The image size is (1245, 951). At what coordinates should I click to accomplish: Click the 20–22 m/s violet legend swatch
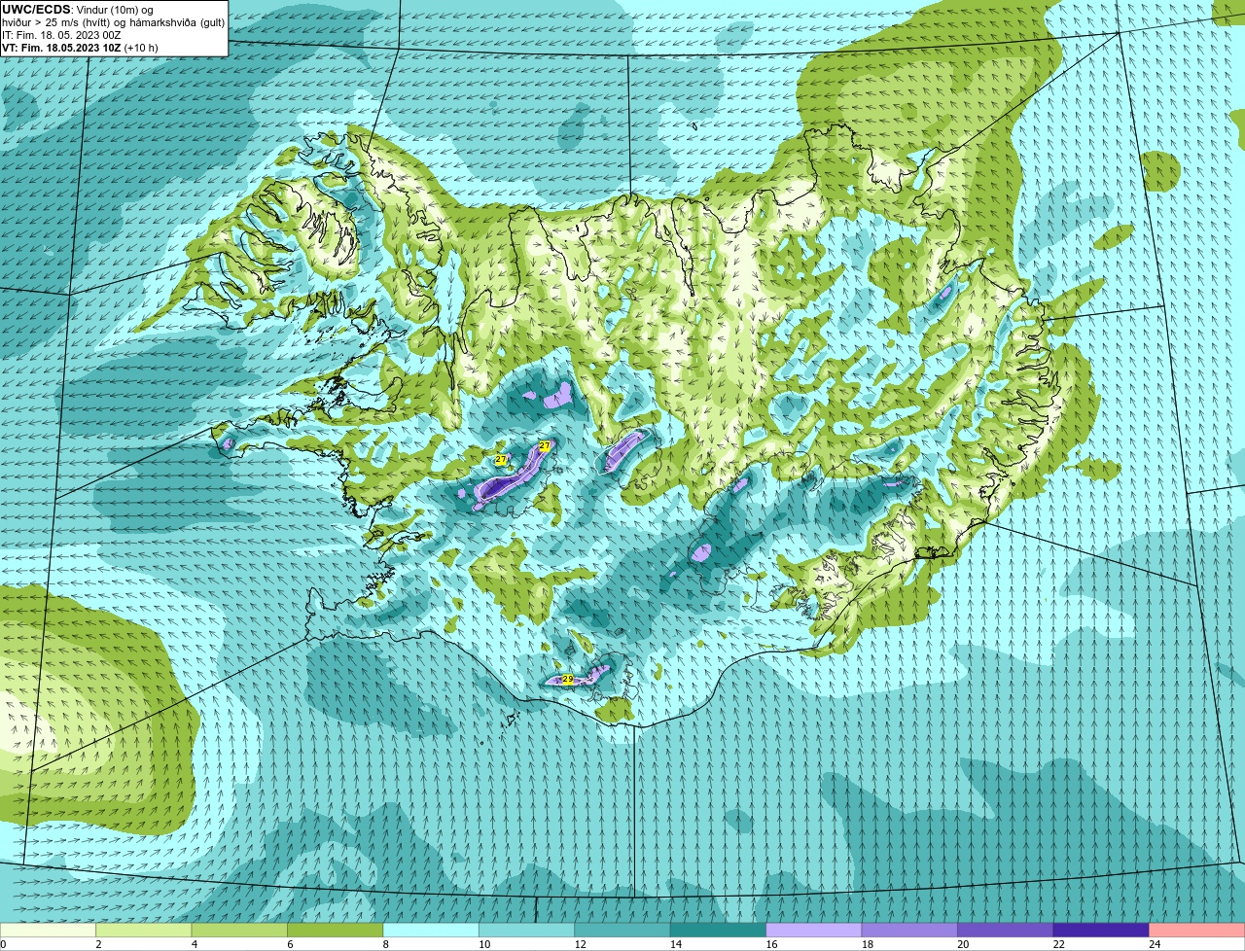[1006, 931]
